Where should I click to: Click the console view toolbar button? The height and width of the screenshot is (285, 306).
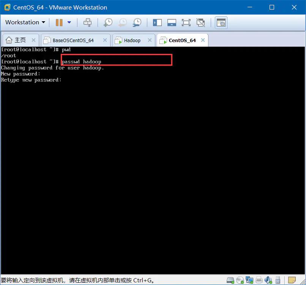(221, 22)
